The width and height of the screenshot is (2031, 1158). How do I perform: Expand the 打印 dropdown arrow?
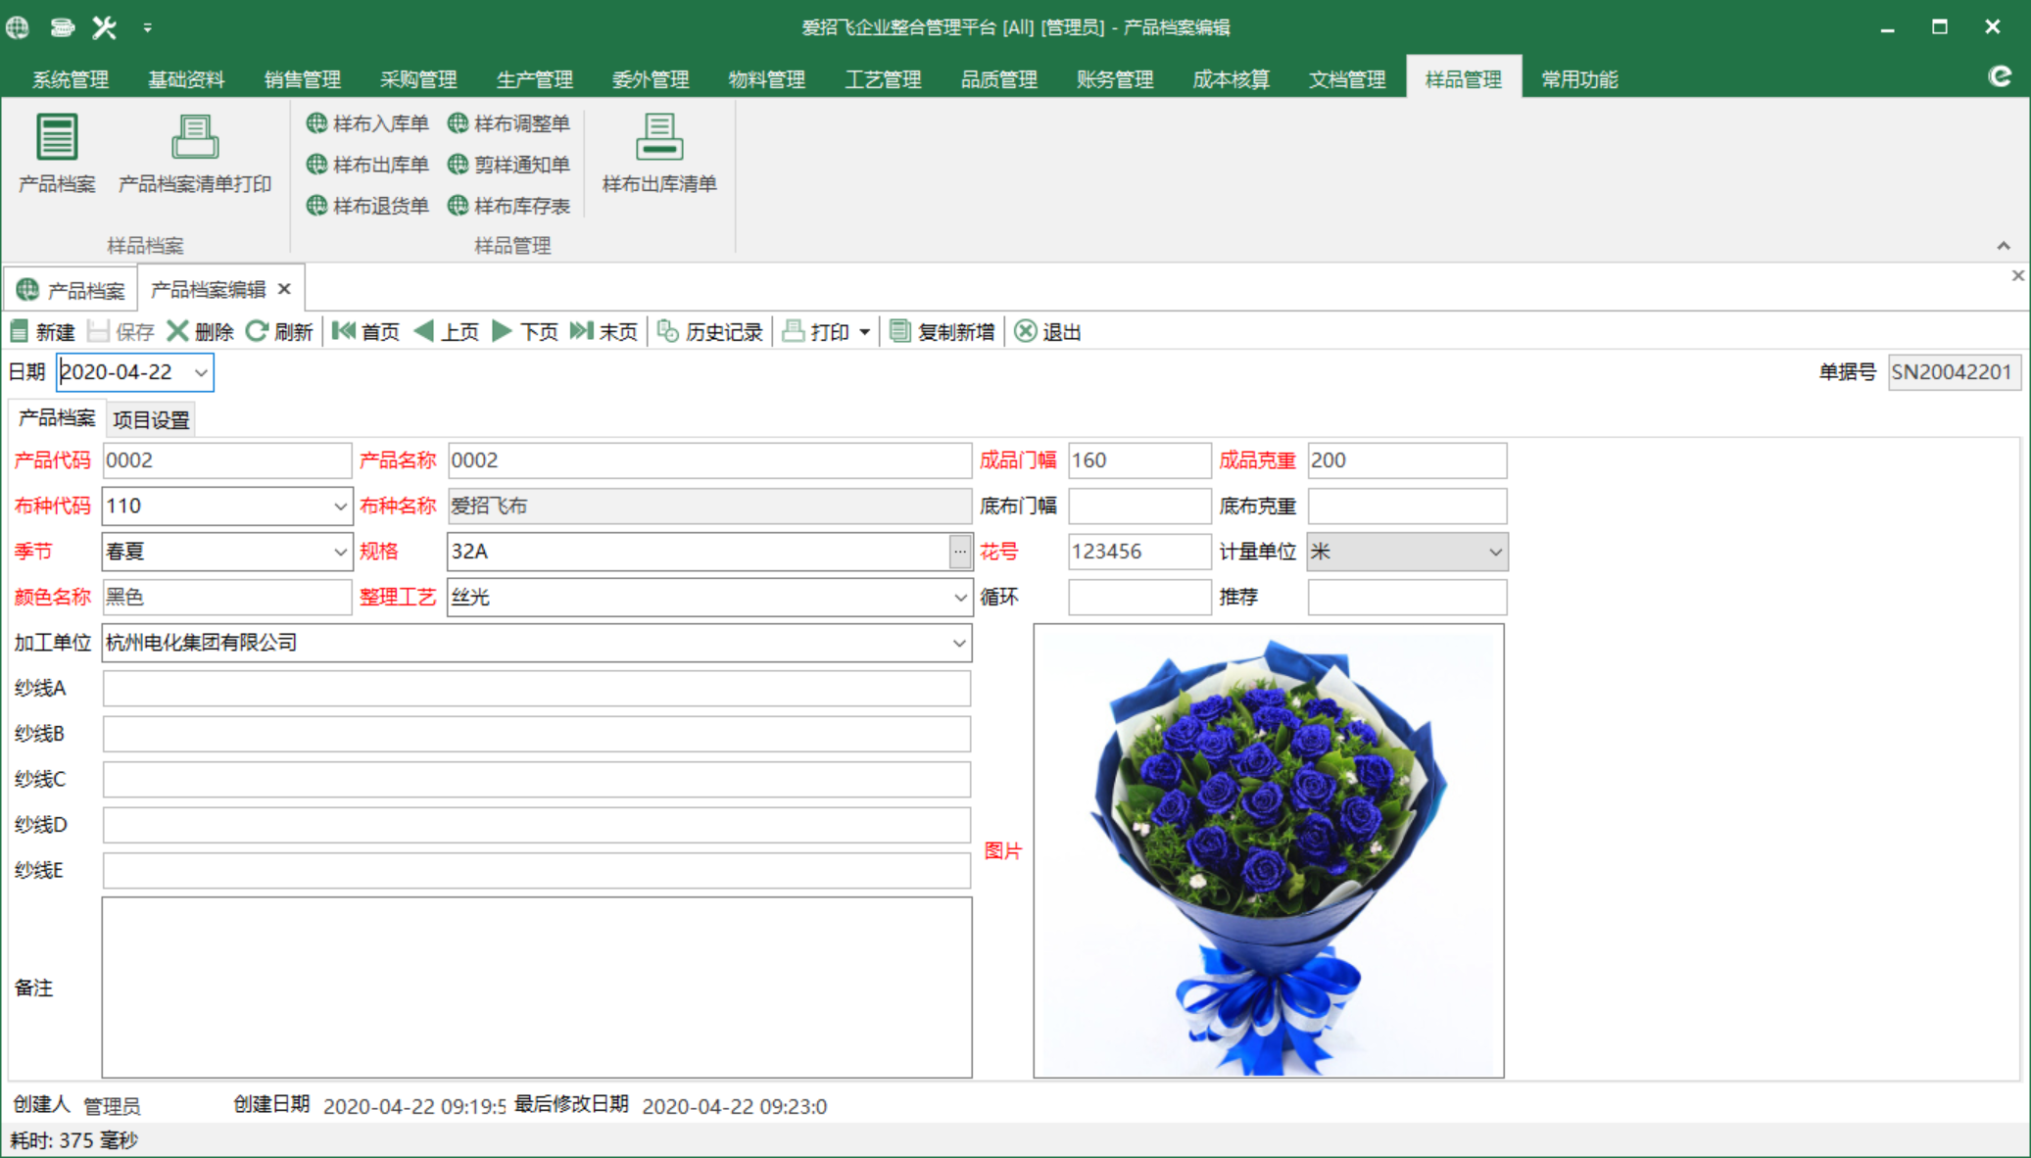865,332
